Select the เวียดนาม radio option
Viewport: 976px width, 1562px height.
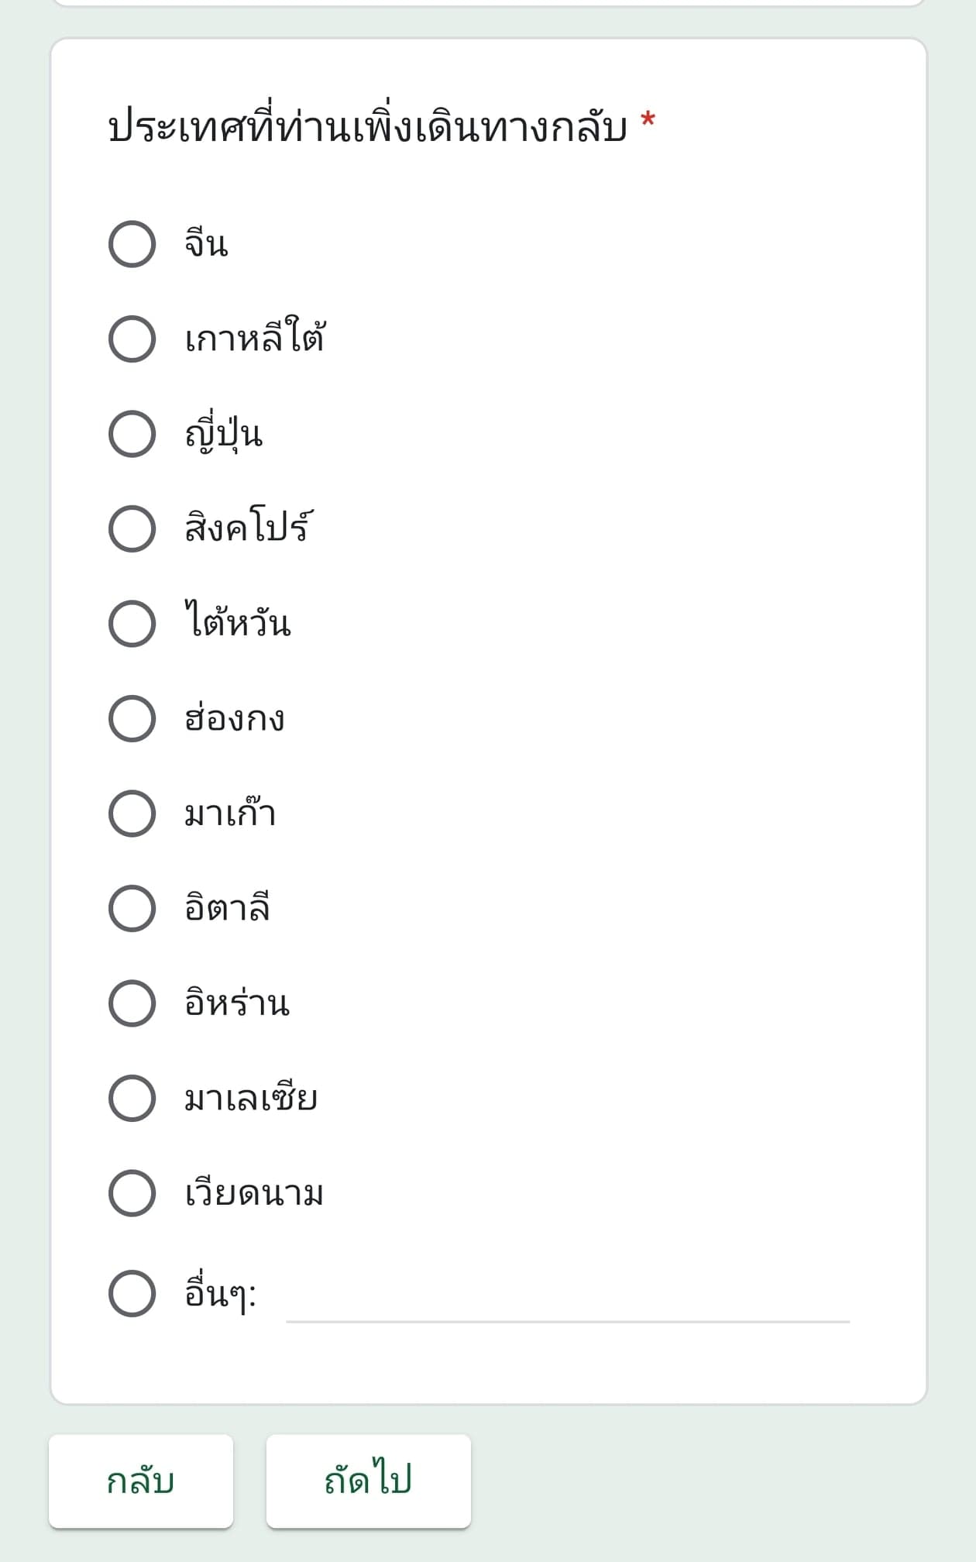[x=132, y=1193]
